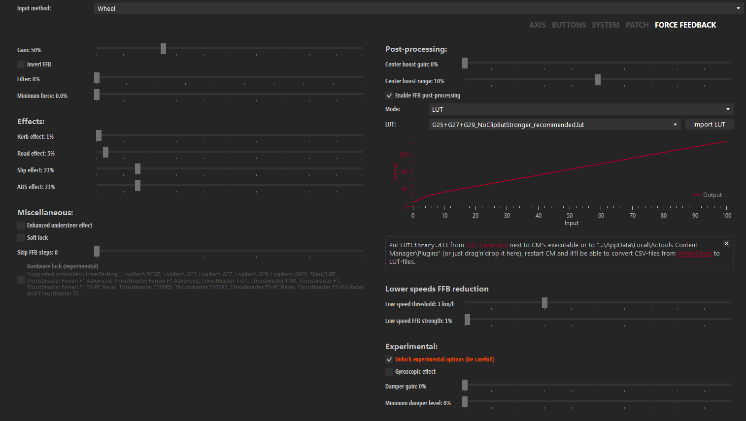The image size is (746, 421).
Task: Uncheck Unlock experimental options
Action: point(389,359)
